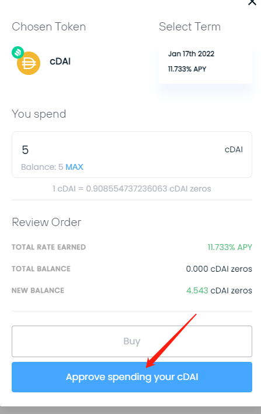Click the Balance: 5 text
Screen dimensions: 261x414
coord(42,167)
